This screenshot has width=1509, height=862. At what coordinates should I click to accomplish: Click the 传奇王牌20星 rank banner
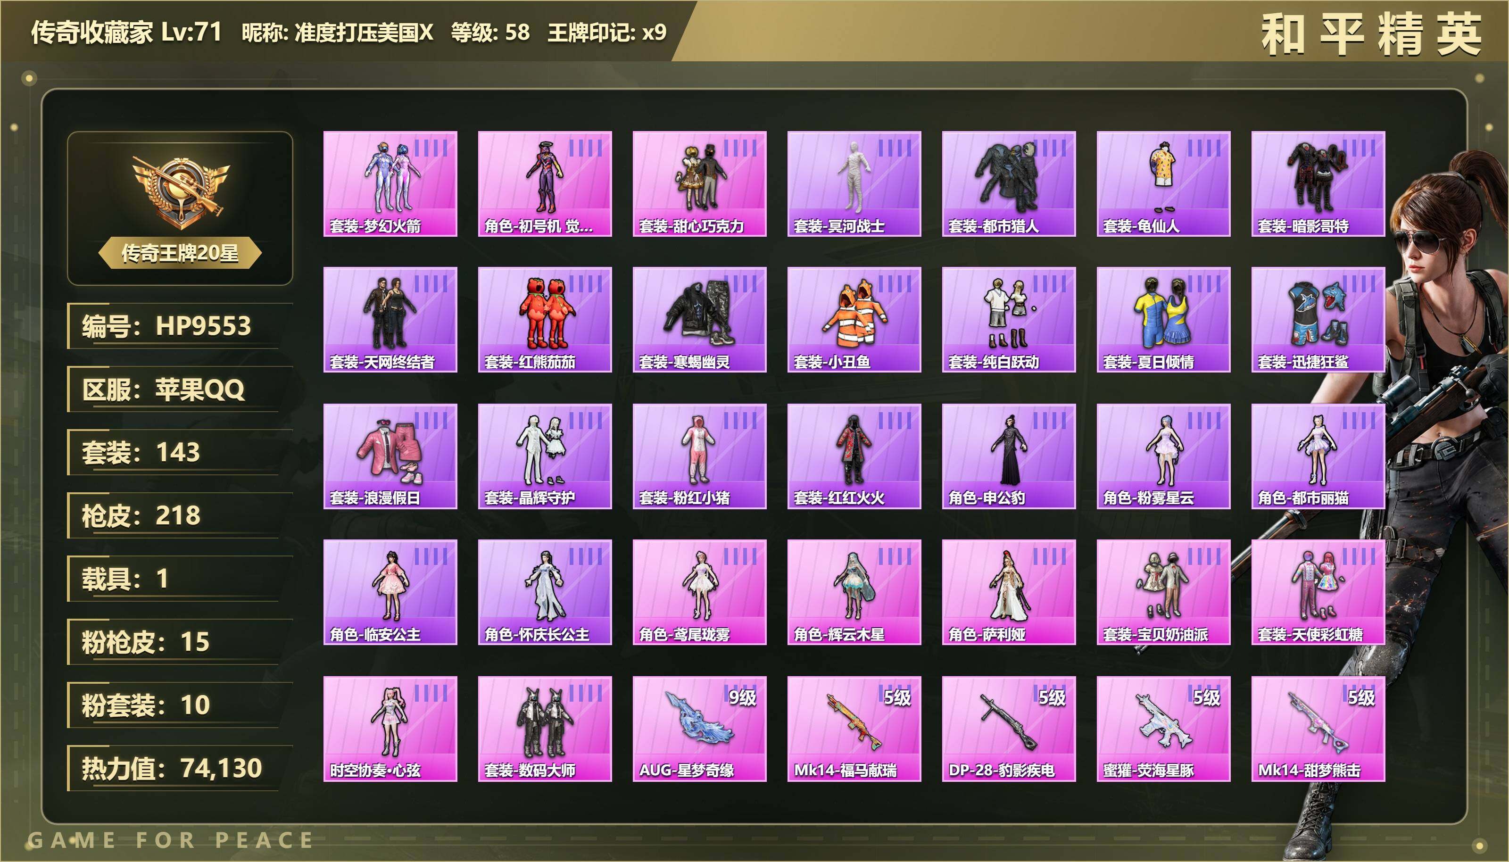[180, 253]
